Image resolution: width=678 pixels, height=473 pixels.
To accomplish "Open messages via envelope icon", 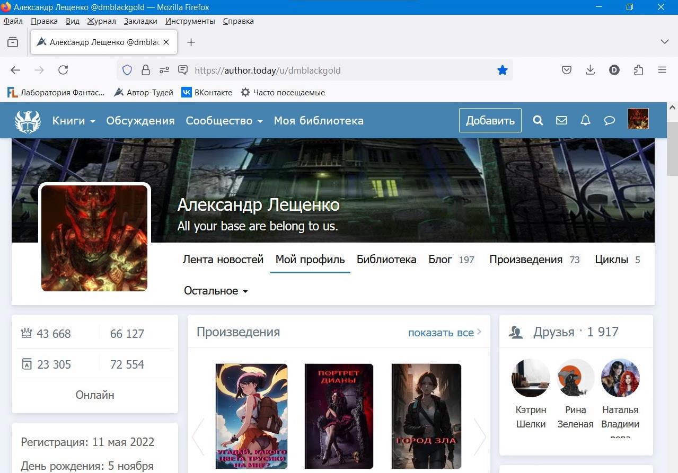I will [x=561, y=121].
